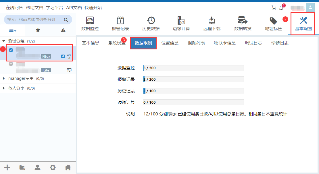The height and width of the screenshot is (174, 319).
Task: Open the list view dropdown
Action: click(12, 30)
